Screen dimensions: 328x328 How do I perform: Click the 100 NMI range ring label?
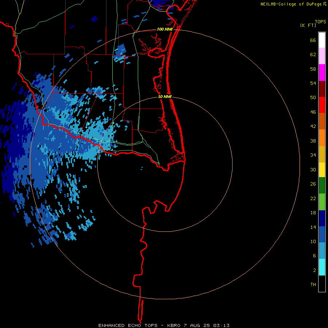click(165, 29)
